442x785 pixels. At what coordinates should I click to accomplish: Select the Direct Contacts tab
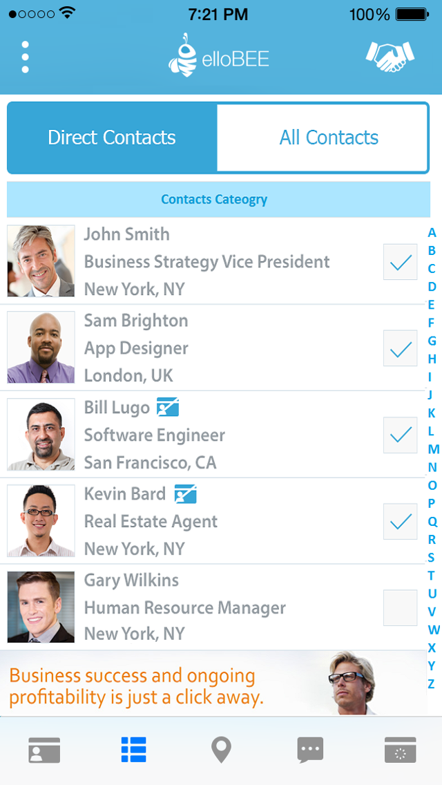(112, 138)
